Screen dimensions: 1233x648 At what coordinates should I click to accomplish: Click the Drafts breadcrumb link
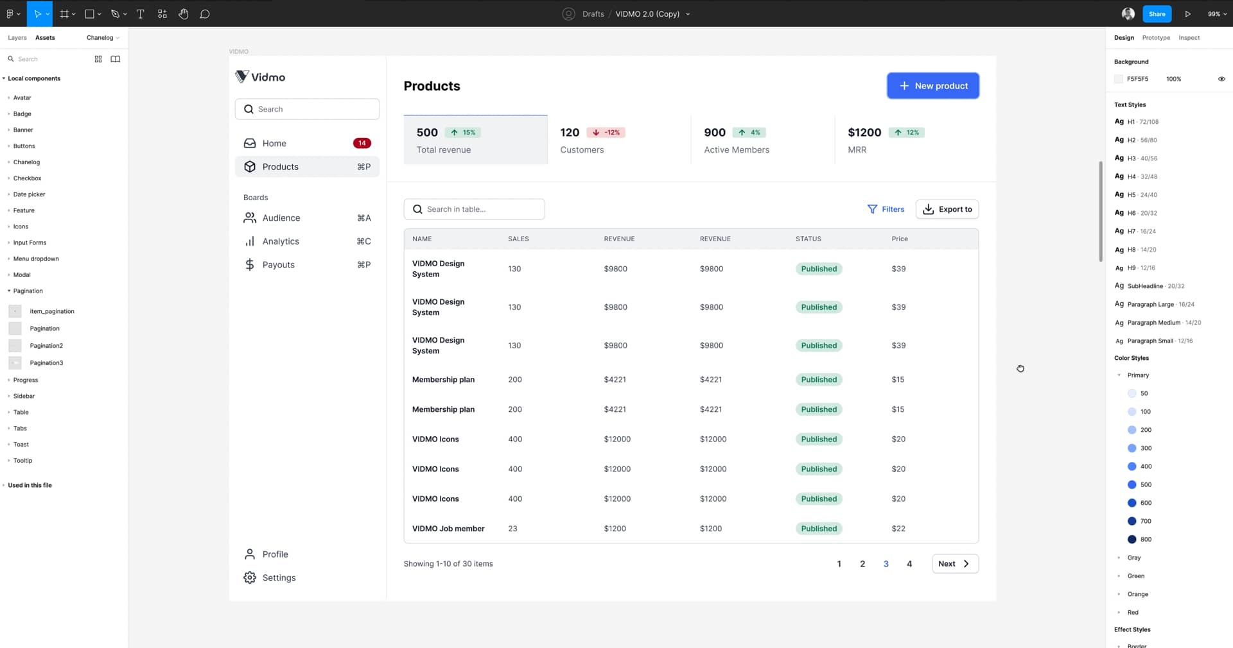[x=593, y=13]
